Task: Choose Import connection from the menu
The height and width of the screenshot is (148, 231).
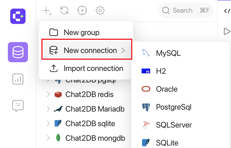Action: pos(86,68)
